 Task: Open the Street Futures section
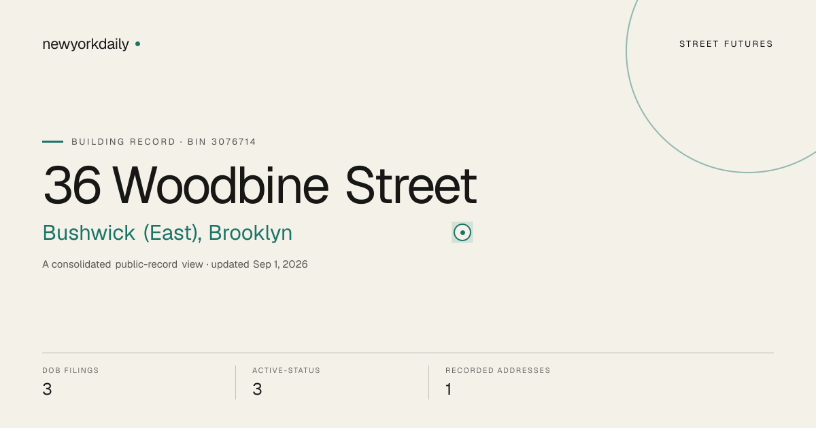coord(726,44)
